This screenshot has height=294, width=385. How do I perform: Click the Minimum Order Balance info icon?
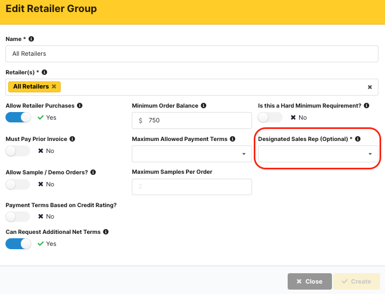(x=203, y=105)
